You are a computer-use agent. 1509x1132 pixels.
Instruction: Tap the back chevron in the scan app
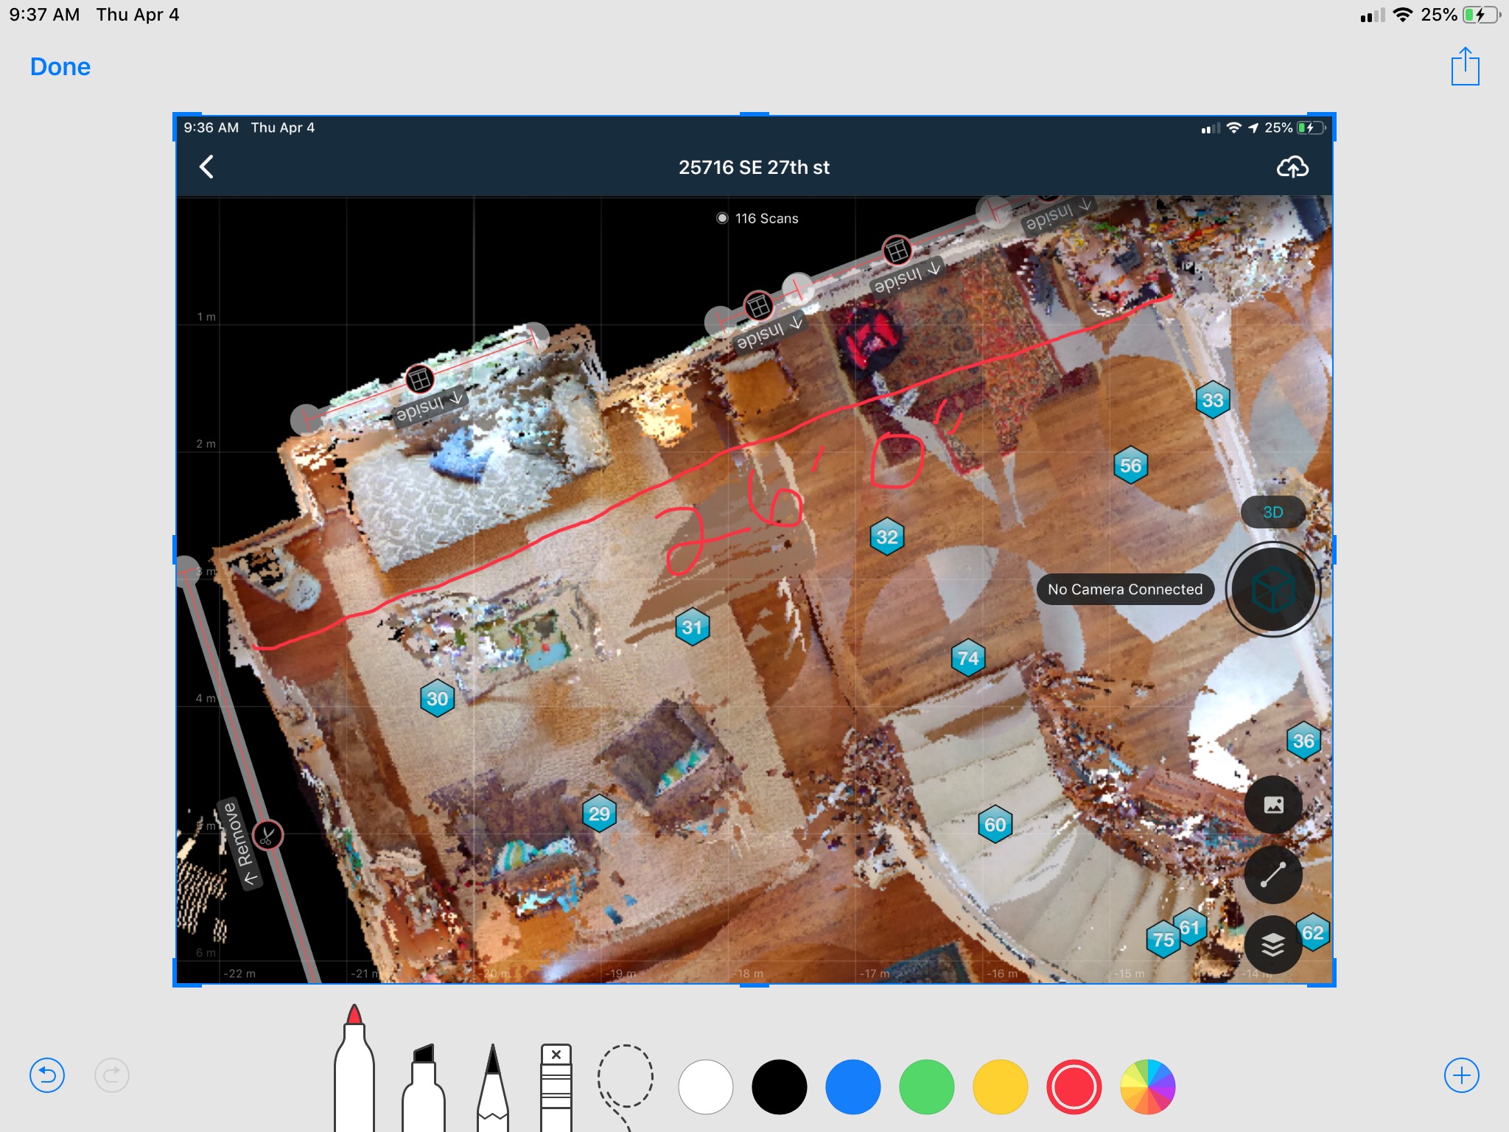tap(207, 167)
